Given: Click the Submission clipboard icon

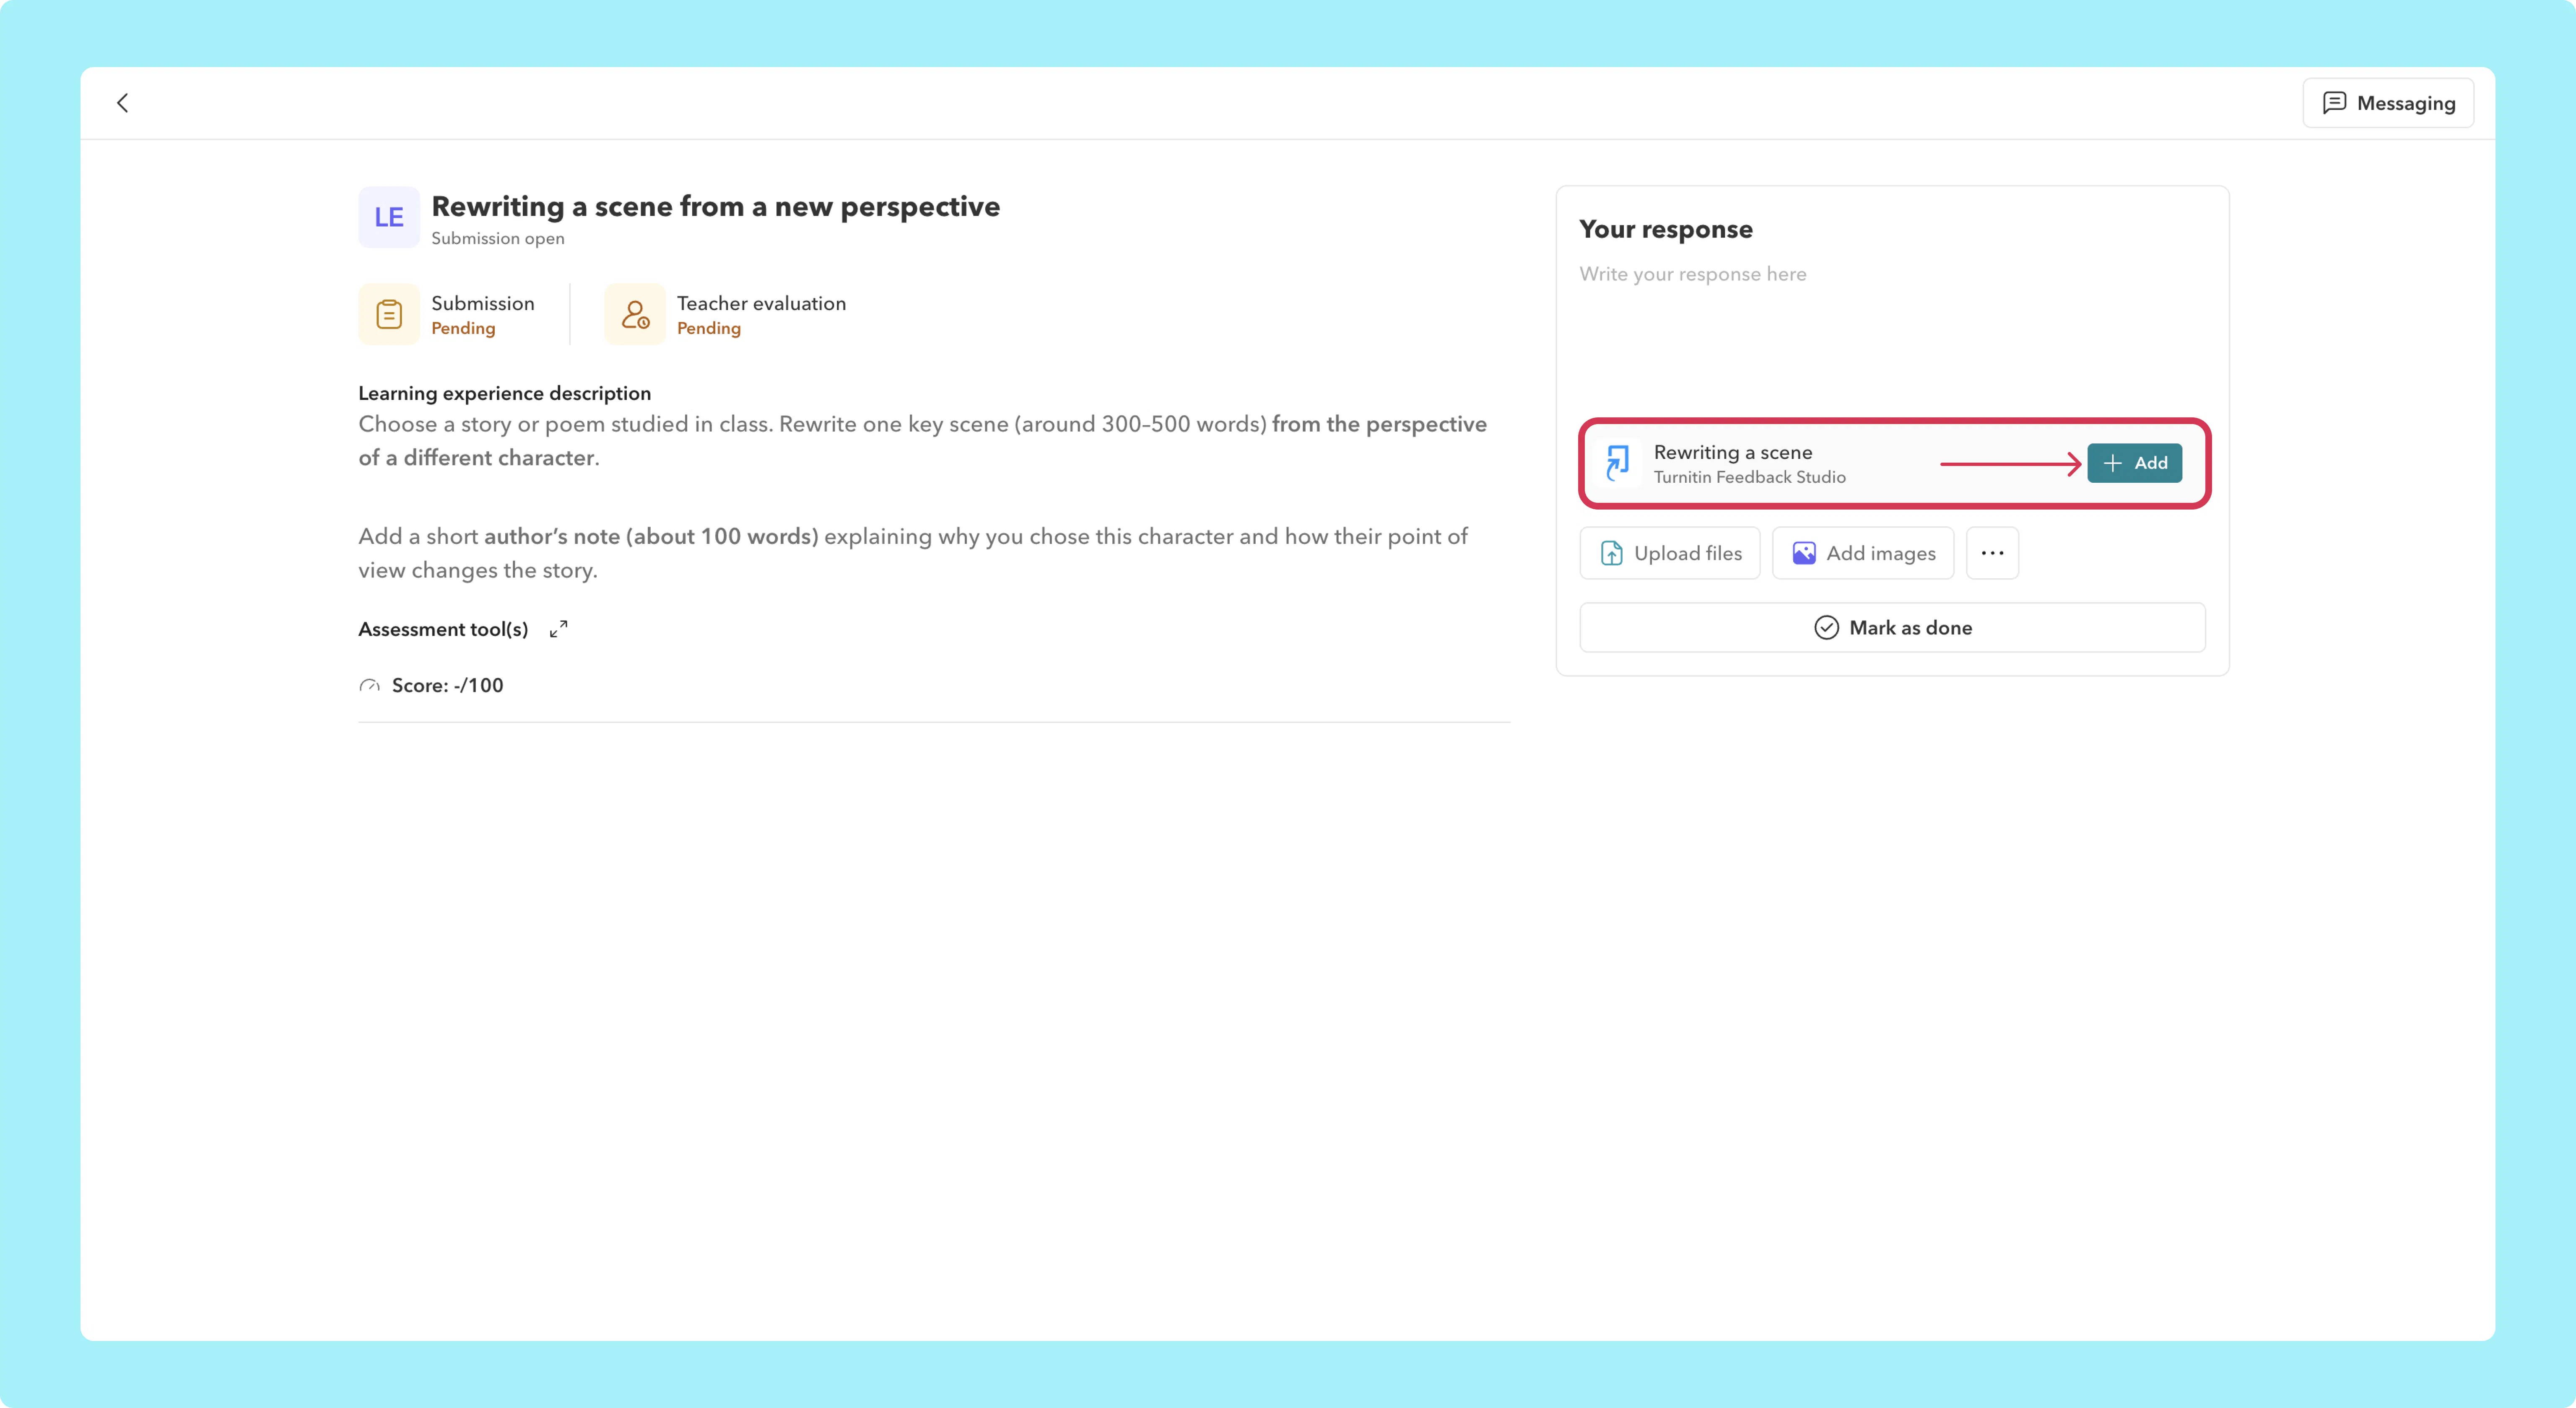Looking at the screenshot, I should [x=389, y=315].
